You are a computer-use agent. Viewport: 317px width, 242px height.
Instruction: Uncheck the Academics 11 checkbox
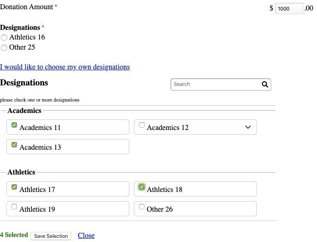click(x=14, y=125)
